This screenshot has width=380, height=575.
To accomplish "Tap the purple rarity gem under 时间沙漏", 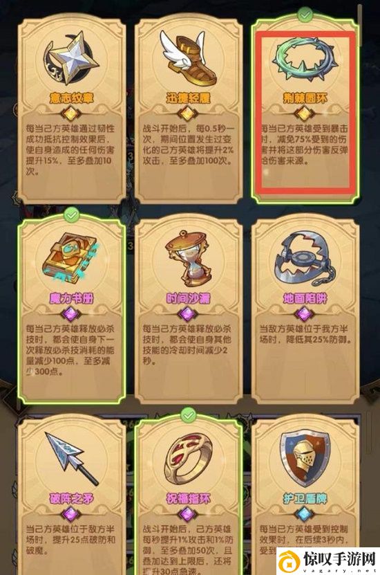I will (188, 314).
